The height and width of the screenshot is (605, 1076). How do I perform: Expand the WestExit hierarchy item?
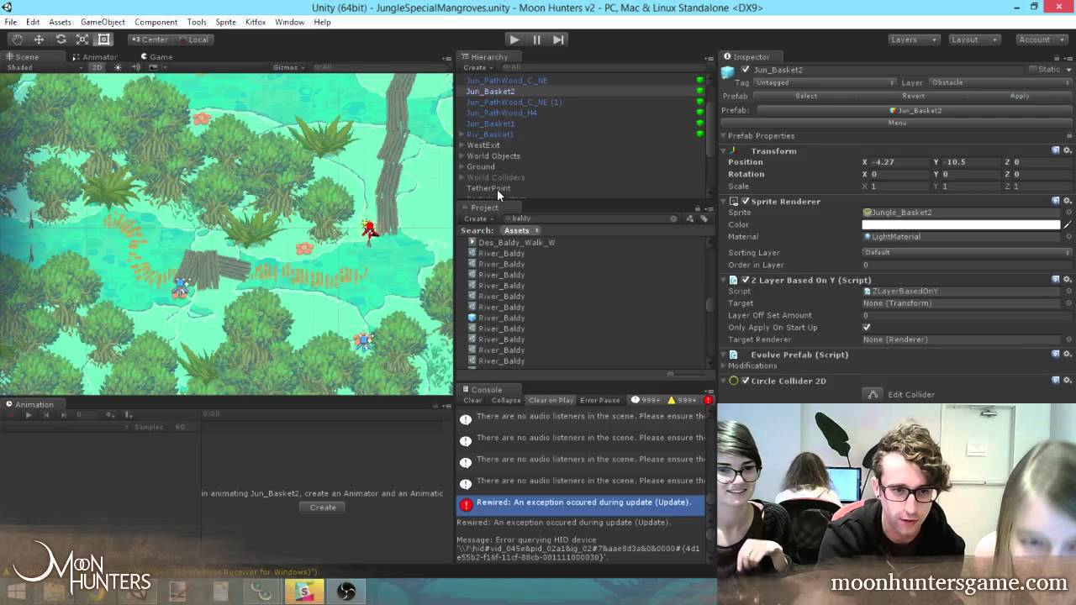point(462,145)
